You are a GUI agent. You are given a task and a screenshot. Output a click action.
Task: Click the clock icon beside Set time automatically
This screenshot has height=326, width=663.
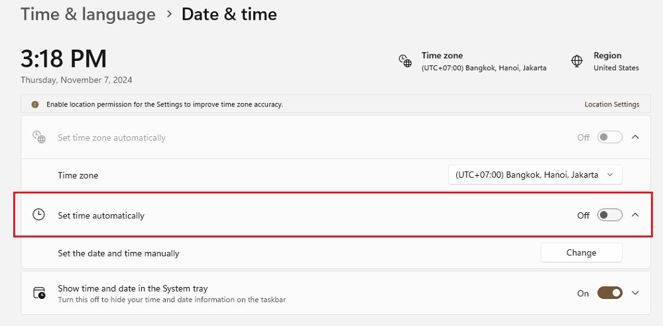tap(38, 215)
